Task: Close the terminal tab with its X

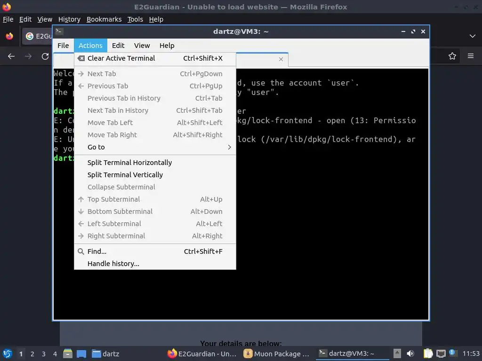Action: (281, 59)
